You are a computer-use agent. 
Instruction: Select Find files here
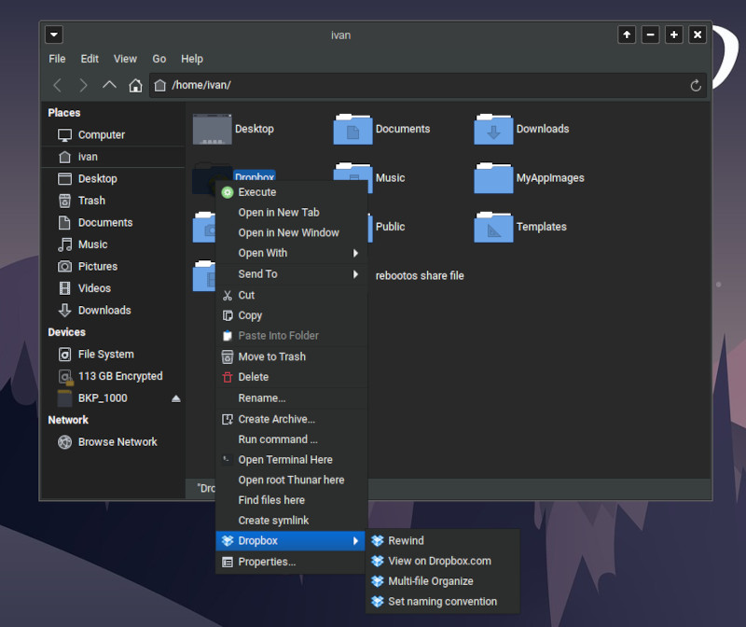291,500
